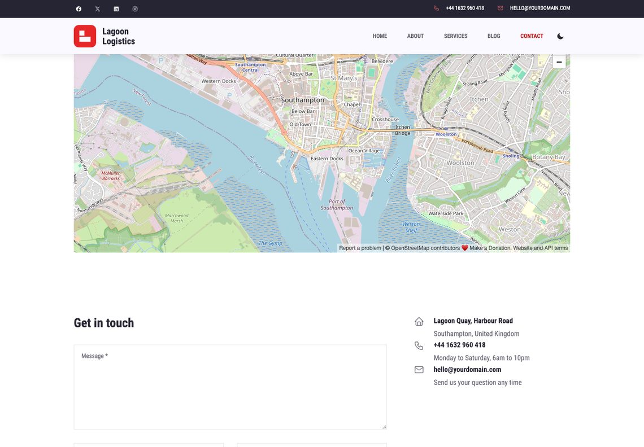Viewport: 644px width, 447px height.
Task: Click the phone icon beside contact number
Action: [x=419, y=345]
